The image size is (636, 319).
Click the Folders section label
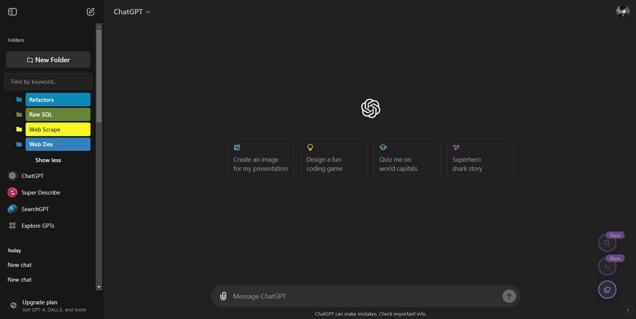tap(16, 40)
